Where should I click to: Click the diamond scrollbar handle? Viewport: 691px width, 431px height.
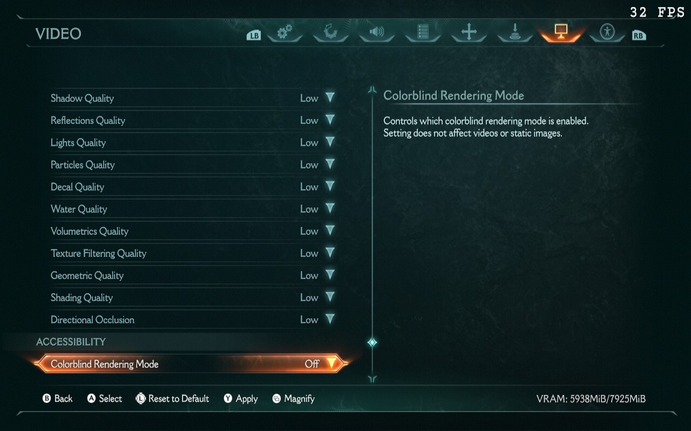pos(372,342)
